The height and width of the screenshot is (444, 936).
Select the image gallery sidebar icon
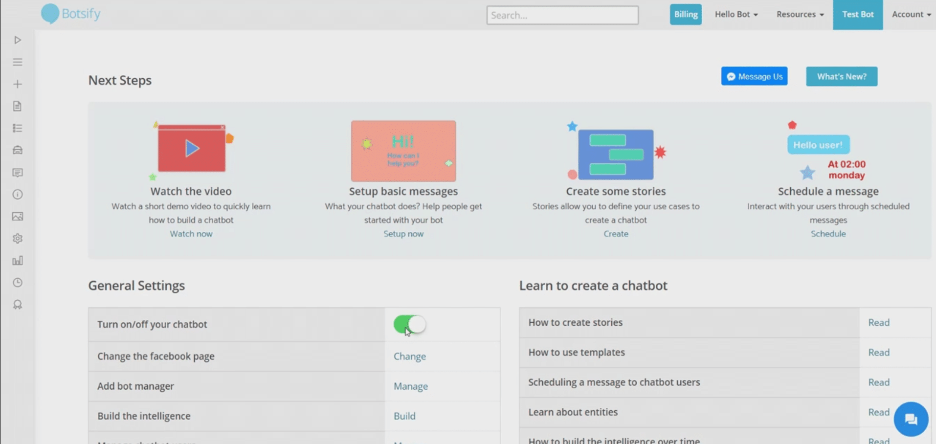[x=18, y=216]
